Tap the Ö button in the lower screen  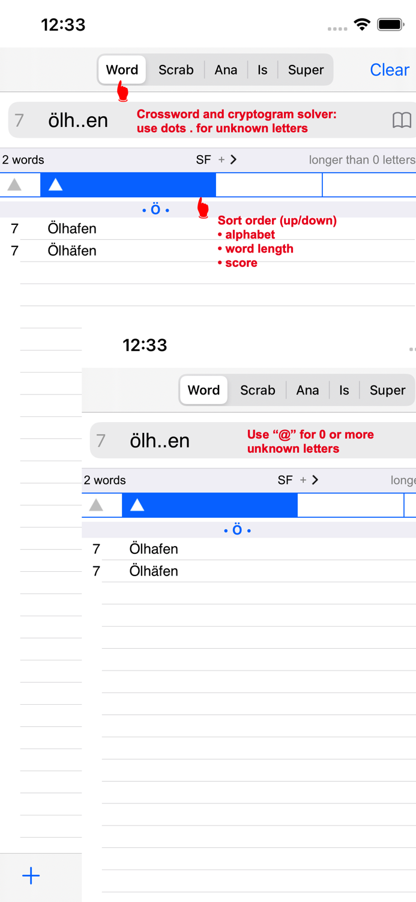(x=237, y=530)
